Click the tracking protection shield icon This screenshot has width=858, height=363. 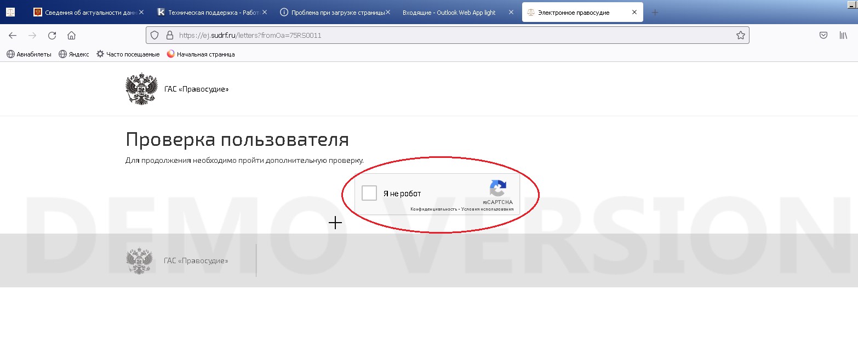point(155,36)
